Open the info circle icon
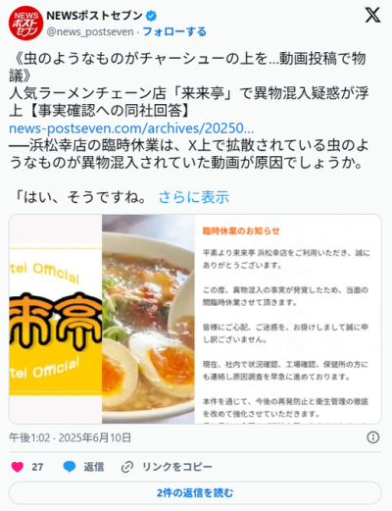392x511 pixels. 373,437
